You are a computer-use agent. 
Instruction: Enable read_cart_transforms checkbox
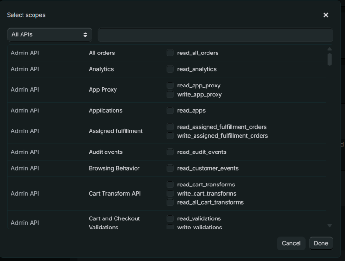pos(170,185)
